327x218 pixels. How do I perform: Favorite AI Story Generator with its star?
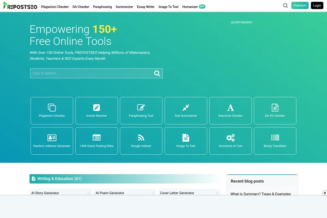[x=89, y=193]
